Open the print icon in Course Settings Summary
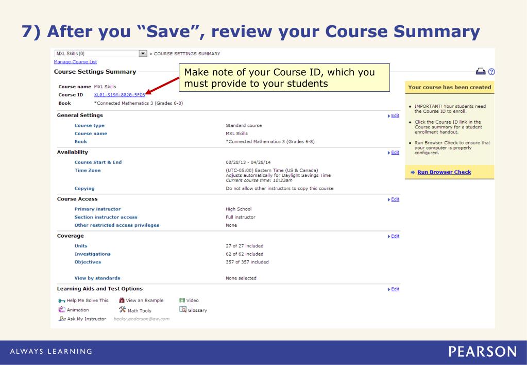Viewport: 527px width, 365px height. point(481,71)
